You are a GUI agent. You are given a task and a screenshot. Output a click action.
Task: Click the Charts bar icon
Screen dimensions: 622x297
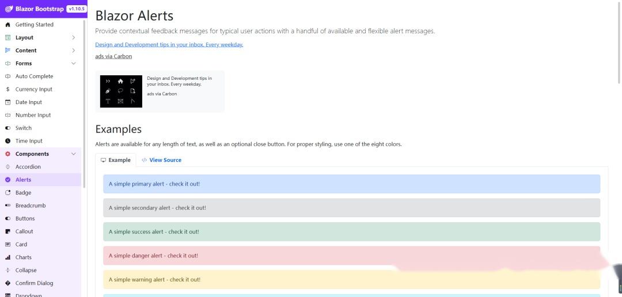[x=8, y=257]
